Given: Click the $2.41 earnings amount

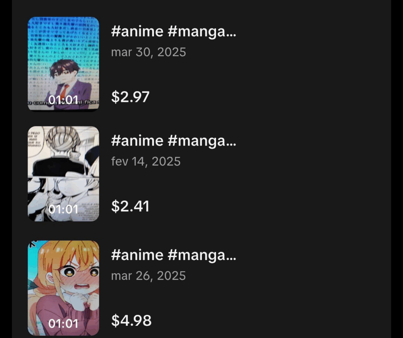Looking at the screenshot, I should (x=130, y=206).
